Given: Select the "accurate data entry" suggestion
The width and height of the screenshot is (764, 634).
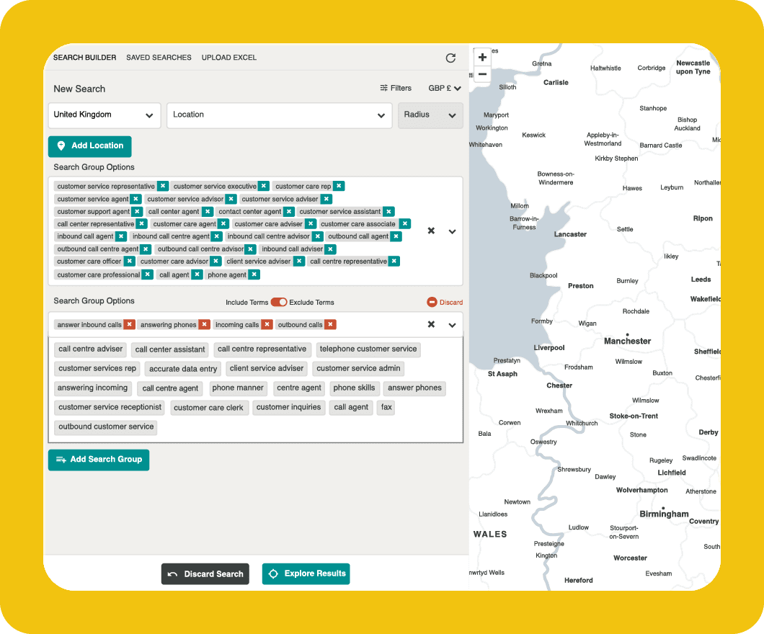Looking at the screenshot, I should click(183, 369).
